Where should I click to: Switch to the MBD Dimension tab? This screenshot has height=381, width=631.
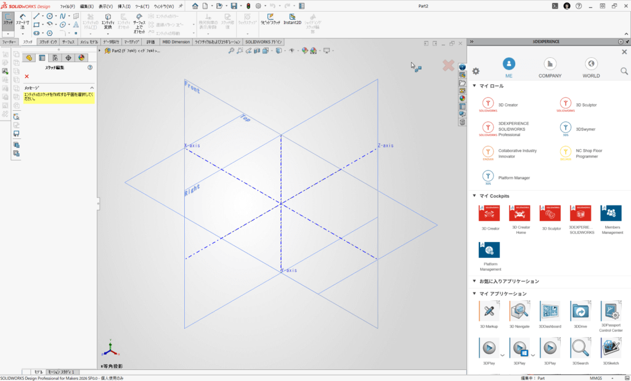tap(176, 42)
